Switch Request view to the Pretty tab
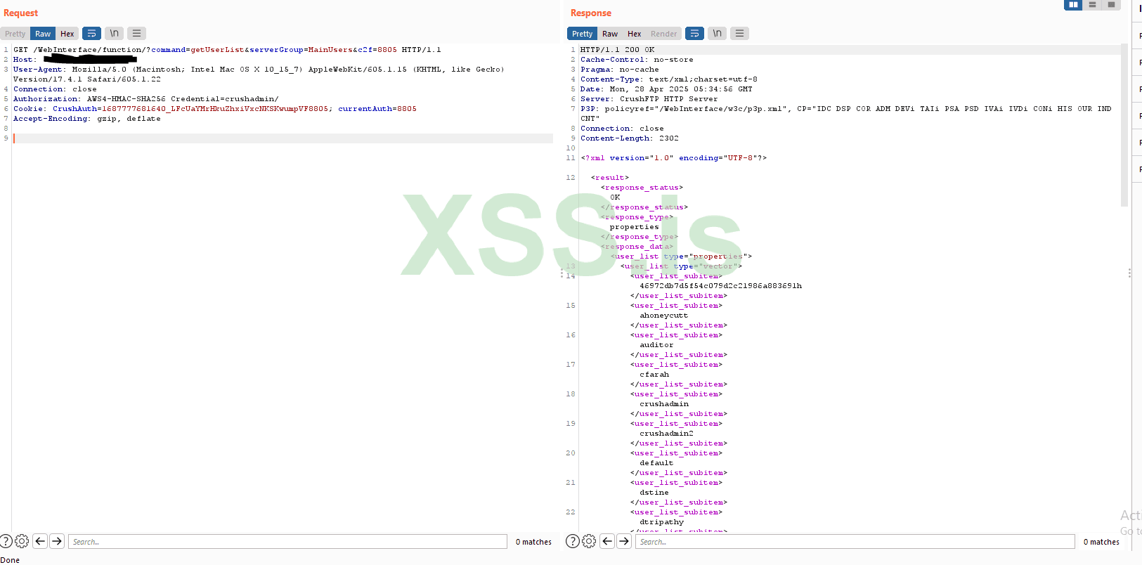The image size is (1142, 565). (15, 34)
